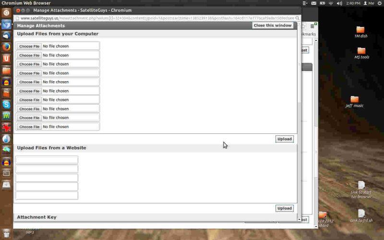Open Ubuntu Software Center shopping bag icon
The image size is (384, 240).
coord(6,93)
